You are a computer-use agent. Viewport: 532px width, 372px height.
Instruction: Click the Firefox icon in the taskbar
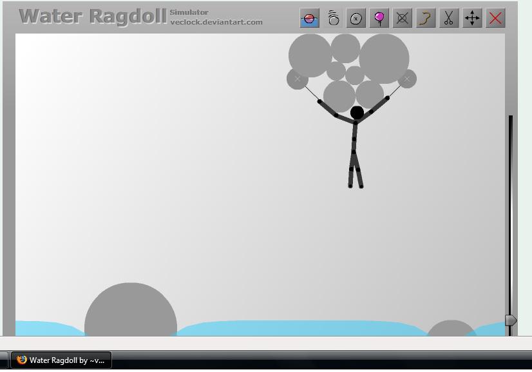tap(22, 360)
